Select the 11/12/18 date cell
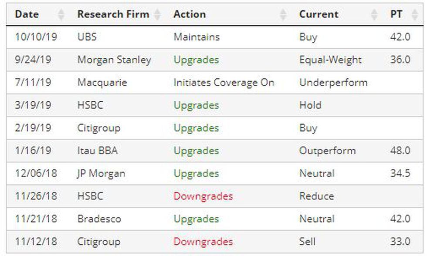Viewport: 427px width, 256px height. point(36,242)
